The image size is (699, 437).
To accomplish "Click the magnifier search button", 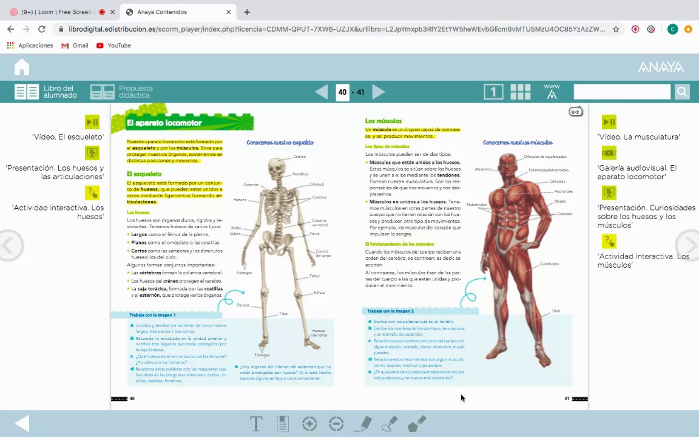I will tap(681, 92).
